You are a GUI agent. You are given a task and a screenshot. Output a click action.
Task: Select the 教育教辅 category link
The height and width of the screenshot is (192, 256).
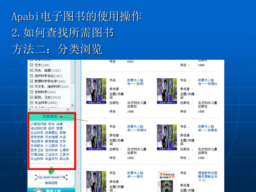coord(51,141)
